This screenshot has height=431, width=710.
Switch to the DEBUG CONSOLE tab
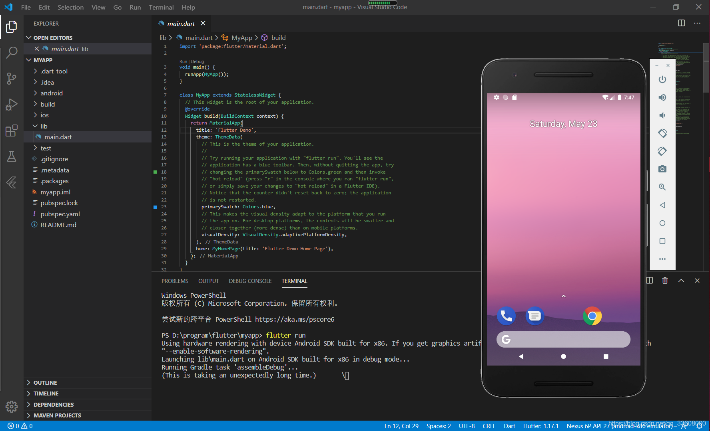coord(250,281)
